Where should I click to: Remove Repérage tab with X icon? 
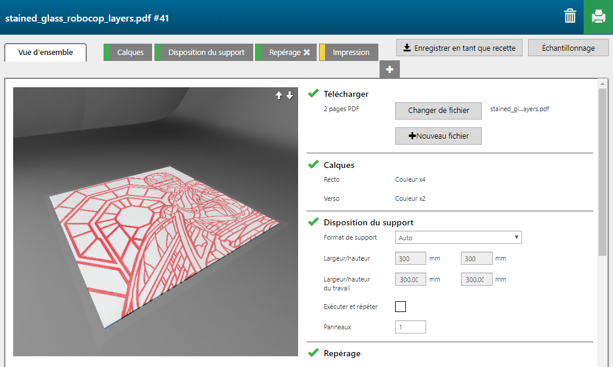(x=307, y=53)
